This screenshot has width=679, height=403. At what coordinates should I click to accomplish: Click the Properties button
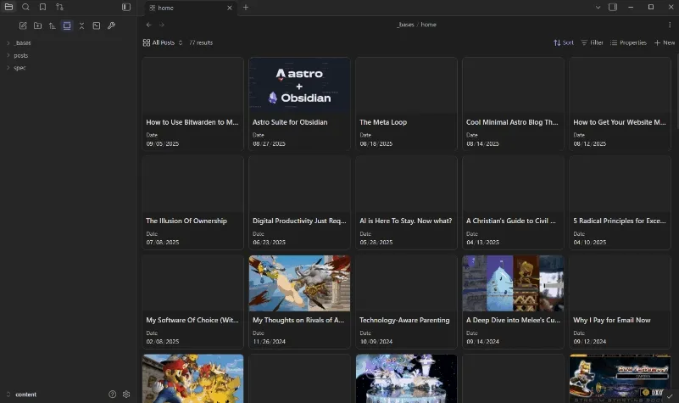628,42
